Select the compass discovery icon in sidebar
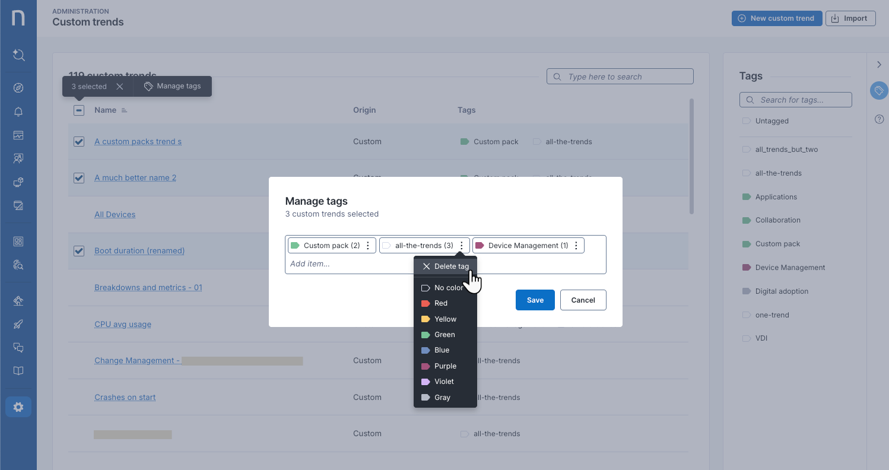Viewport: 889px width, 470px height. (18, 87)
